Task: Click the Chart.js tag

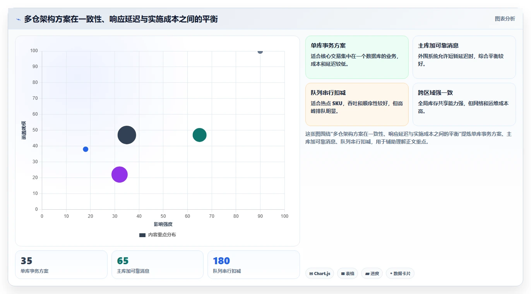Action: (320, 273)
